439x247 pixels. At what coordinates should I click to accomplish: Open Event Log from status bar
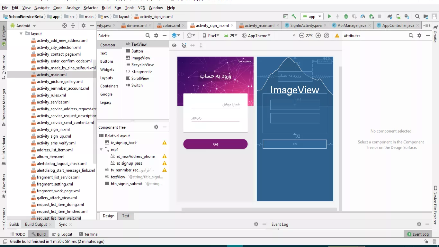[x=418, y=234]
